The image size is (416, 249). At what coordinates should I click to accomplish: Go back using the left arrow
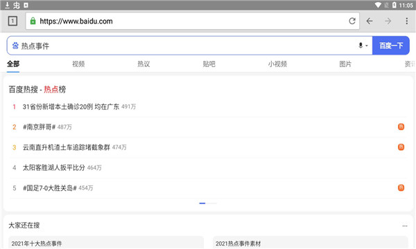coord(370,21)
